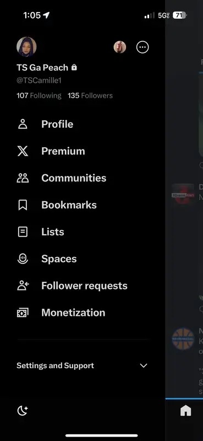Open the main TS Ga Peach profile picture
The width and height of the screenshot is (203, 441).
tap(26, 47)
